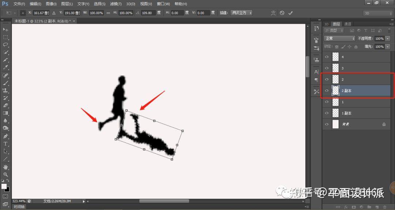Open the 图像(I) menu
Image resolution: width=395 pixels, height=210 pixels.
coord(51,4)
